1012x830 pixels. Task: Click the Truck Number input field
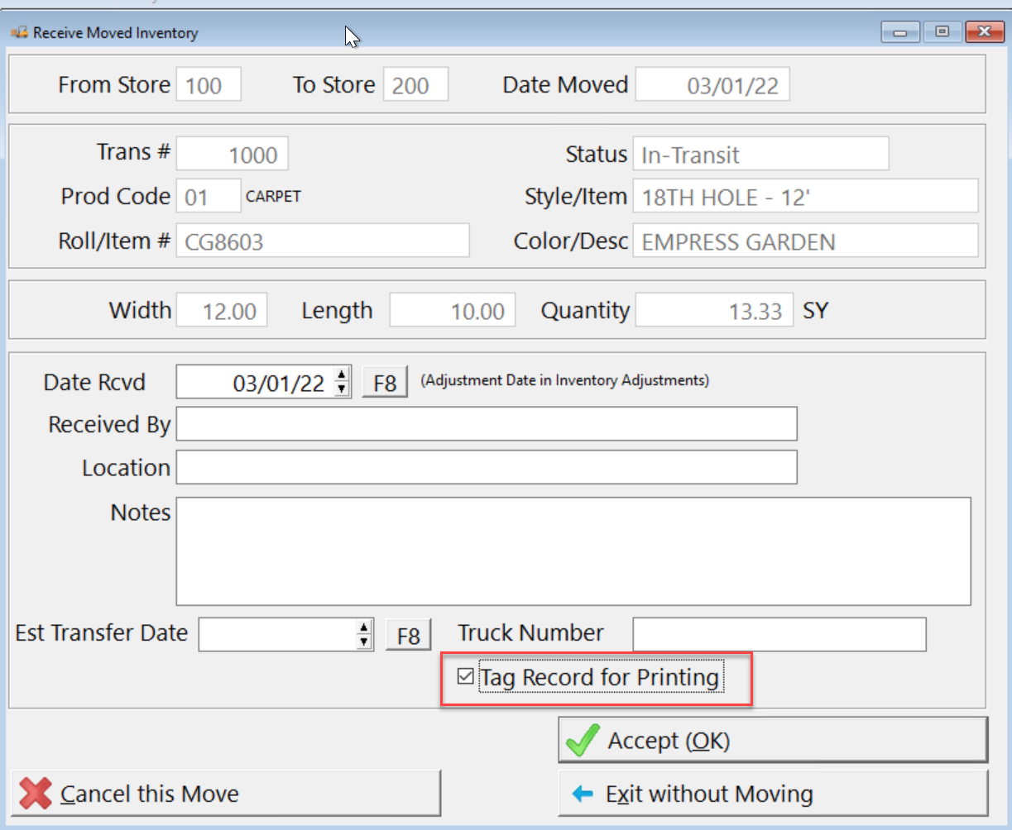point(779,634)
